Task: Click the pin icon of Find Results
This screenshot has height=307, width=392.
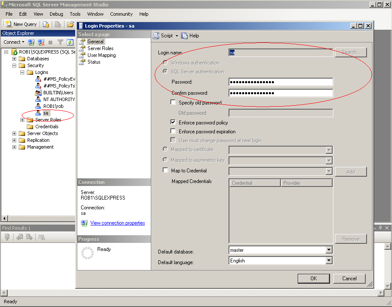Action: (380, 228)
